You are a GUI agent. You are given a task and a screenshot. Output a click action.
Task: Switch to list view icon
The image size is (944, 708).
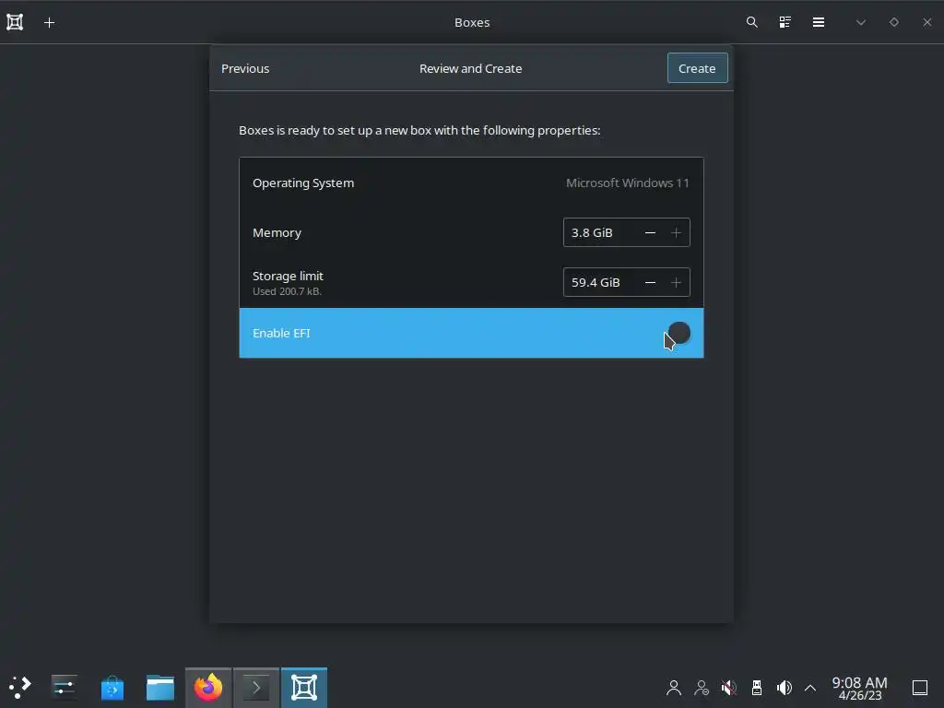(x=785, y=22)
